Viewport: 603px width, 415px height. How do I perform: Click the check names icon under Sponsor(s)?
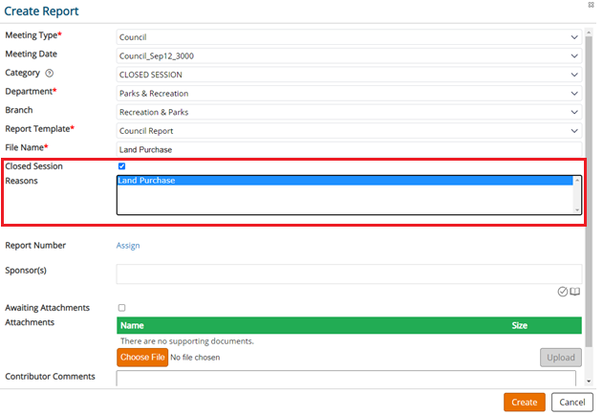pos(562,292)
